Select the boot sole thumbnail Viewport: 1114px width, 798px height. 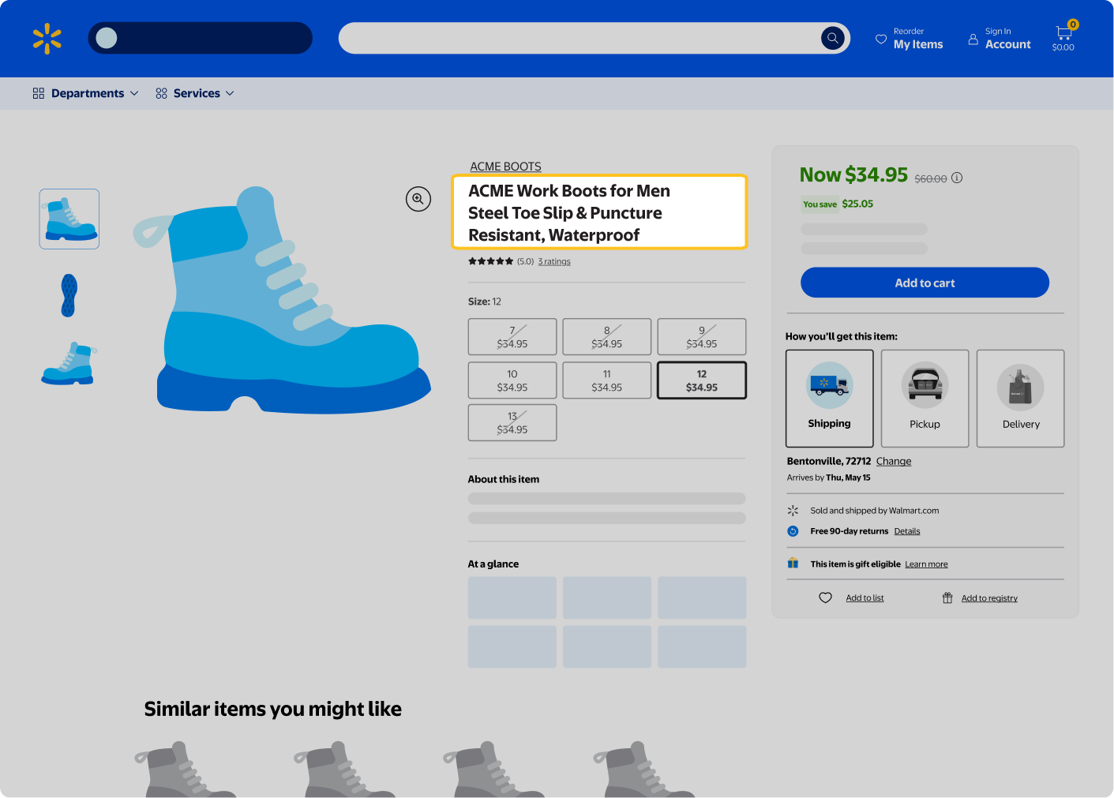[69, 295]
